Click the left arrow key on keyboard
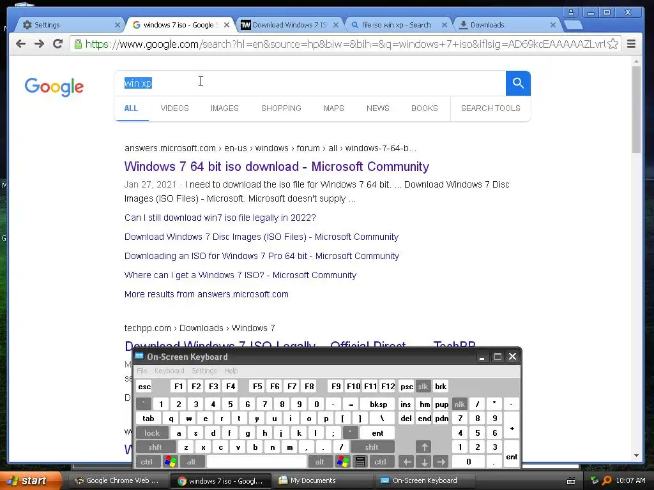Image resolution: width=654 pixels, height=490 pixels. 407,462
